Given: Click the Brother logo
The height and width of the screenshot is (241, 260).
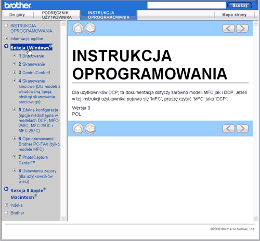Looking at the screenshot, I should coord(18,5).
